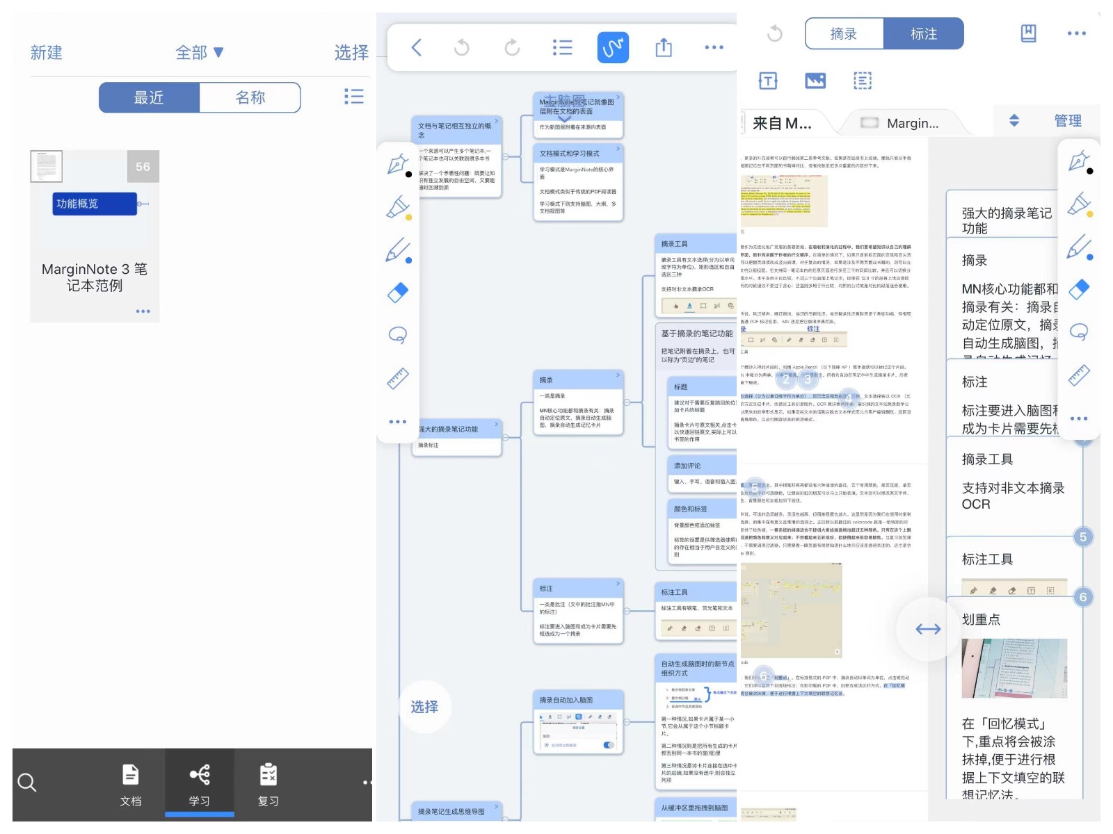Screen dimensions: 1113x834
Task: Create a new notebook with 新建
Action: click(x=46, y=52)
